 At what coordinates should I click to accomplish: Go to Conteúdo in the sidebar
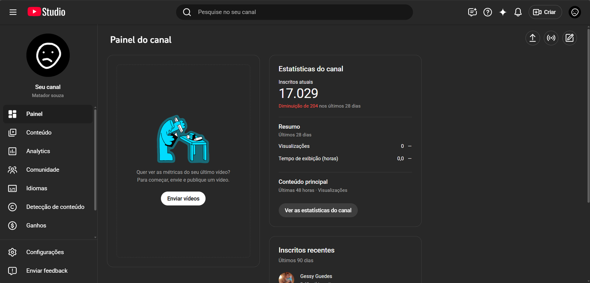(39, 133)
